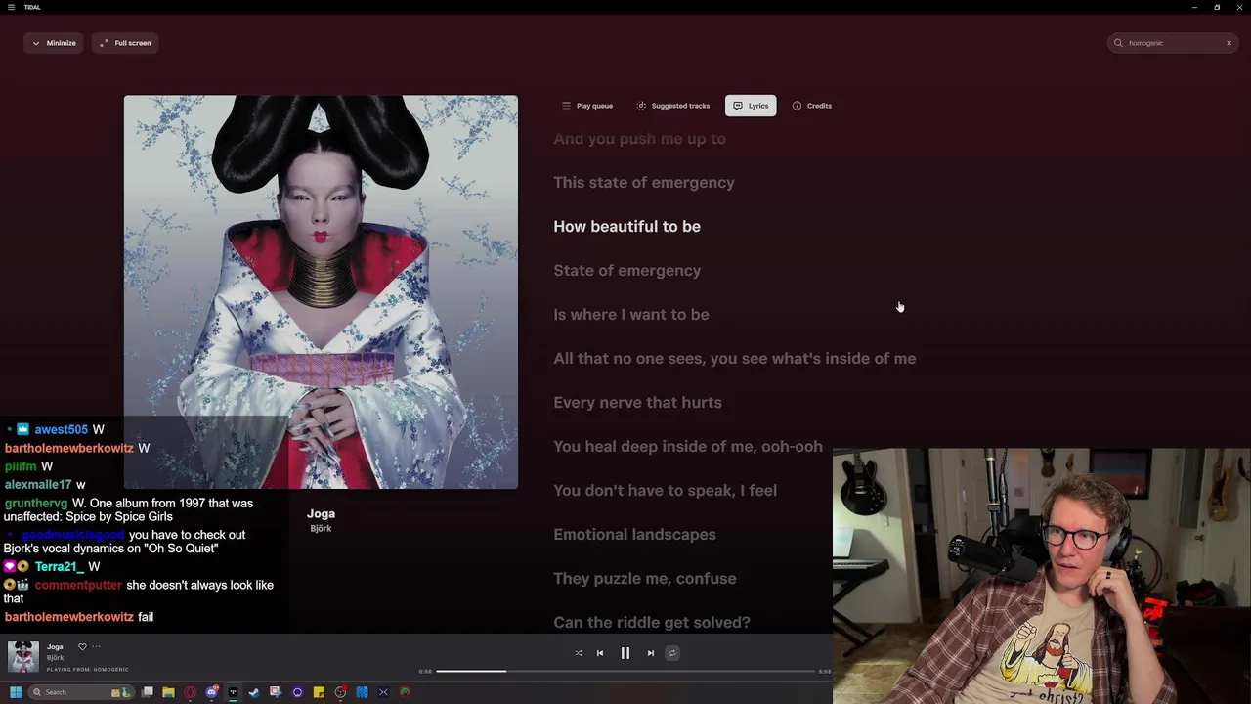The width and height of the screenshot is (1251, 704).
Task: Toggle repeat mode
Action: pos(672,653)
